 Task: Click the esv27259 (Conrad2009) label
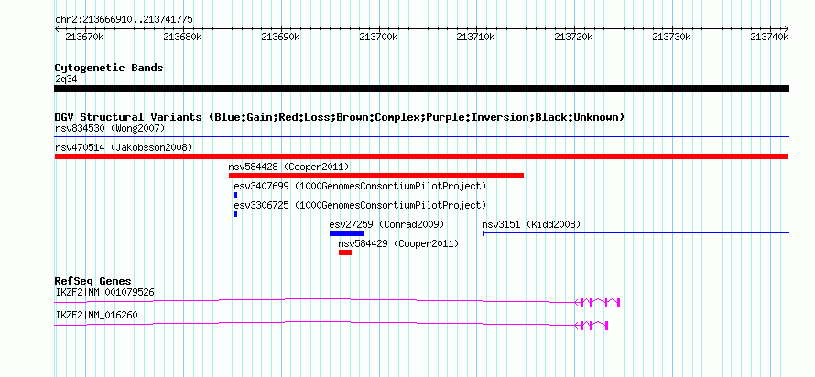point(386,224)
